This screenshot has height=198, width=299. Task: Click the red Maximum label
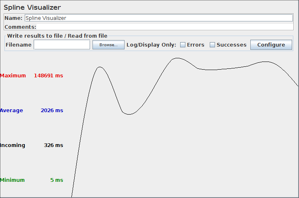coord(13,76)
